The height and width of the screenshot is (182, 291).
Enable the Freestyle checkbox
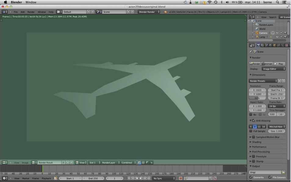pos(253,156)
